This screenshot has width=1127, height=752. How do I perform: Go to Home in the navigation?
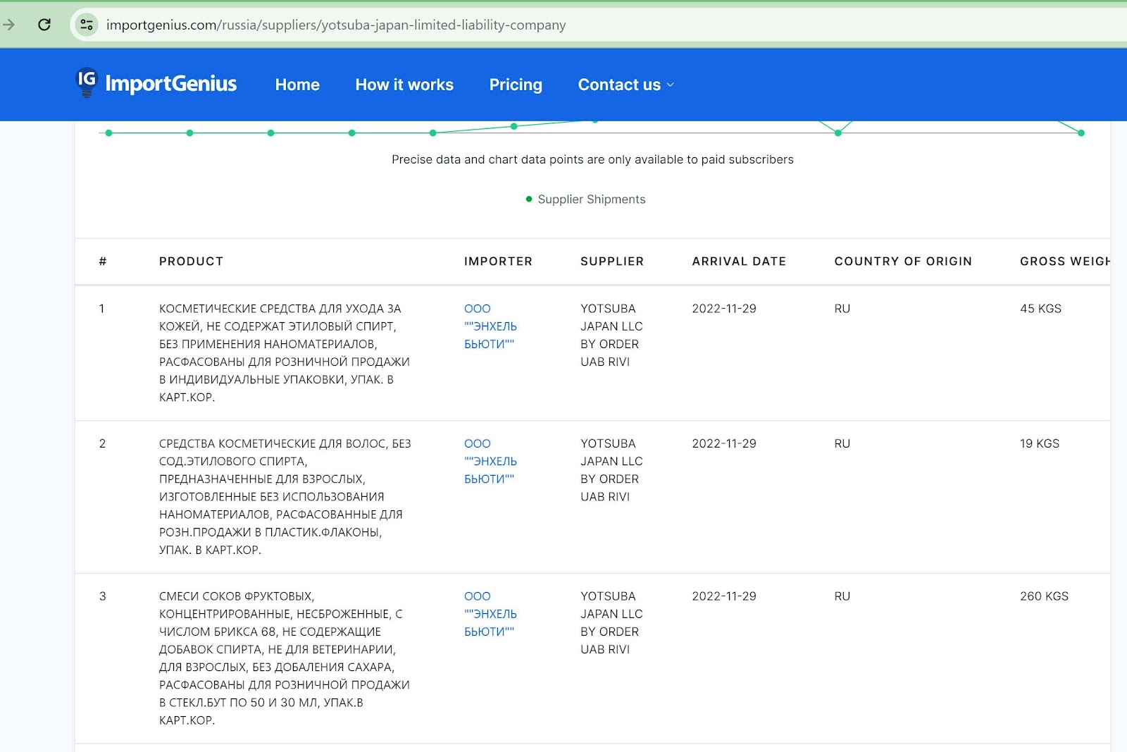click(297, 85)
